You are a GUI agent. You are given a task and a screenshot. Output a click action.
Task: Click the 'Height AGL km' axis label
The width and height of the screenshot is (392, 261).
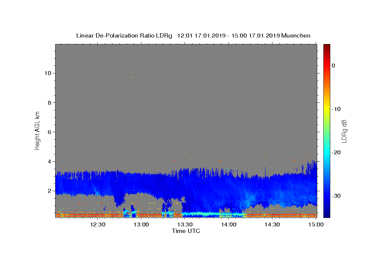pos(37,130)
